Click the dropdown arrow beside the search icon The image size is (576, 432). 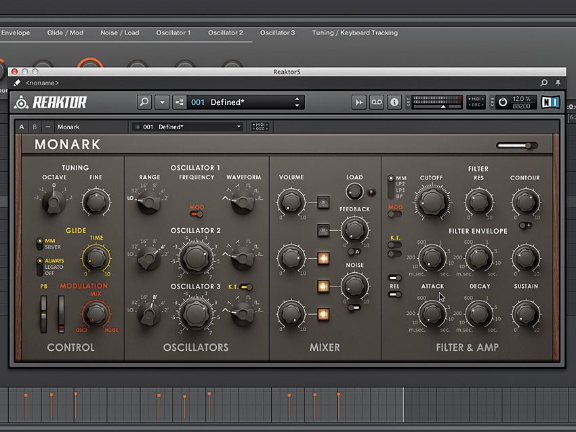pos(162,102)
